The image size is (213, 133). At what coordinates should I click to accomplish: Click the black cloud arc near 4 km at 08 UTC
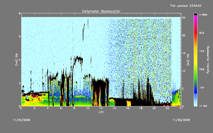pyautogui.click(x=78, y=59)
